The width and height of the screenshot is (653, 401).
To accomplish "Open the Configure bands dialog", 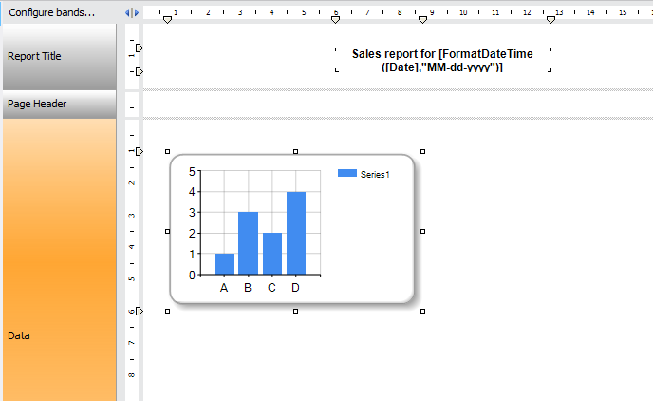I will pos(51,12).
